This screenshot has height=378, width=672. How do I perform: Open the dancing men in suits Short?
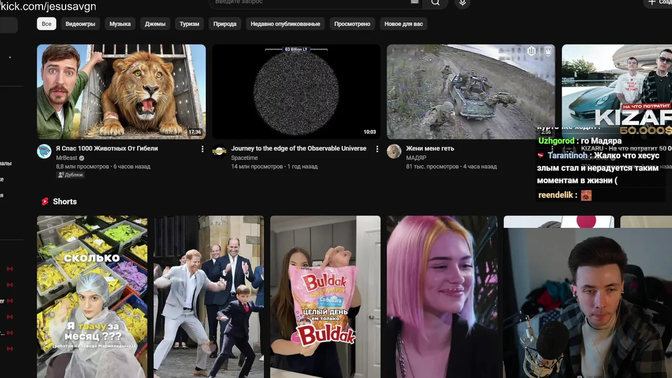pos(209,297)
